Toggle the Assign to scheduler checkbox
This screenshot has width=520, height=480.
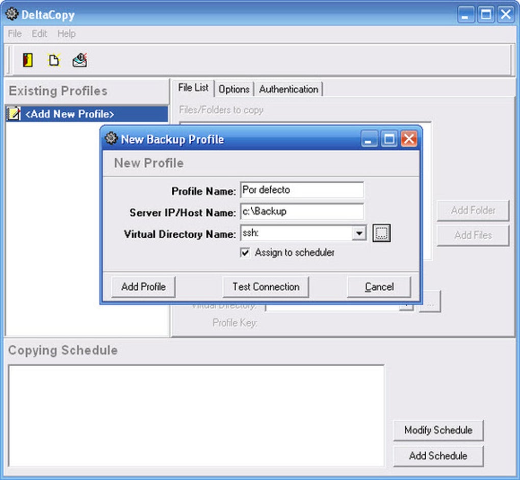[245, 253]
